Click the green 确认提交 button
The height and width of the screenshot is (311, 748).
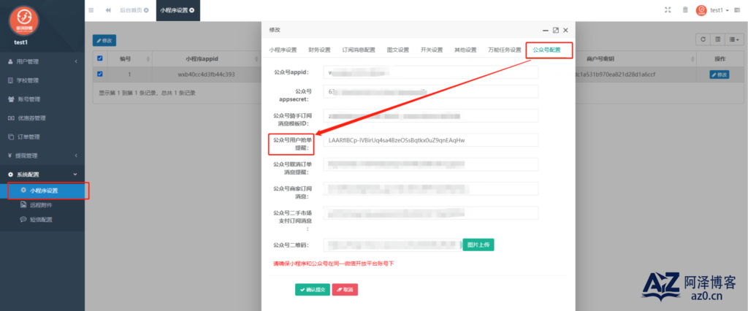313,290
